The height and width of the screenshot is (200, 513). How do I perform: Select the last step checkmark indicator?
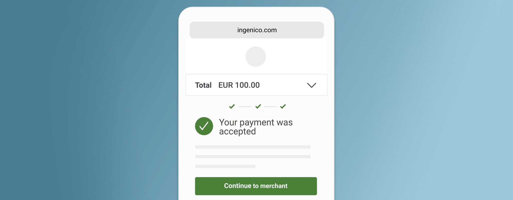(283, 106)
